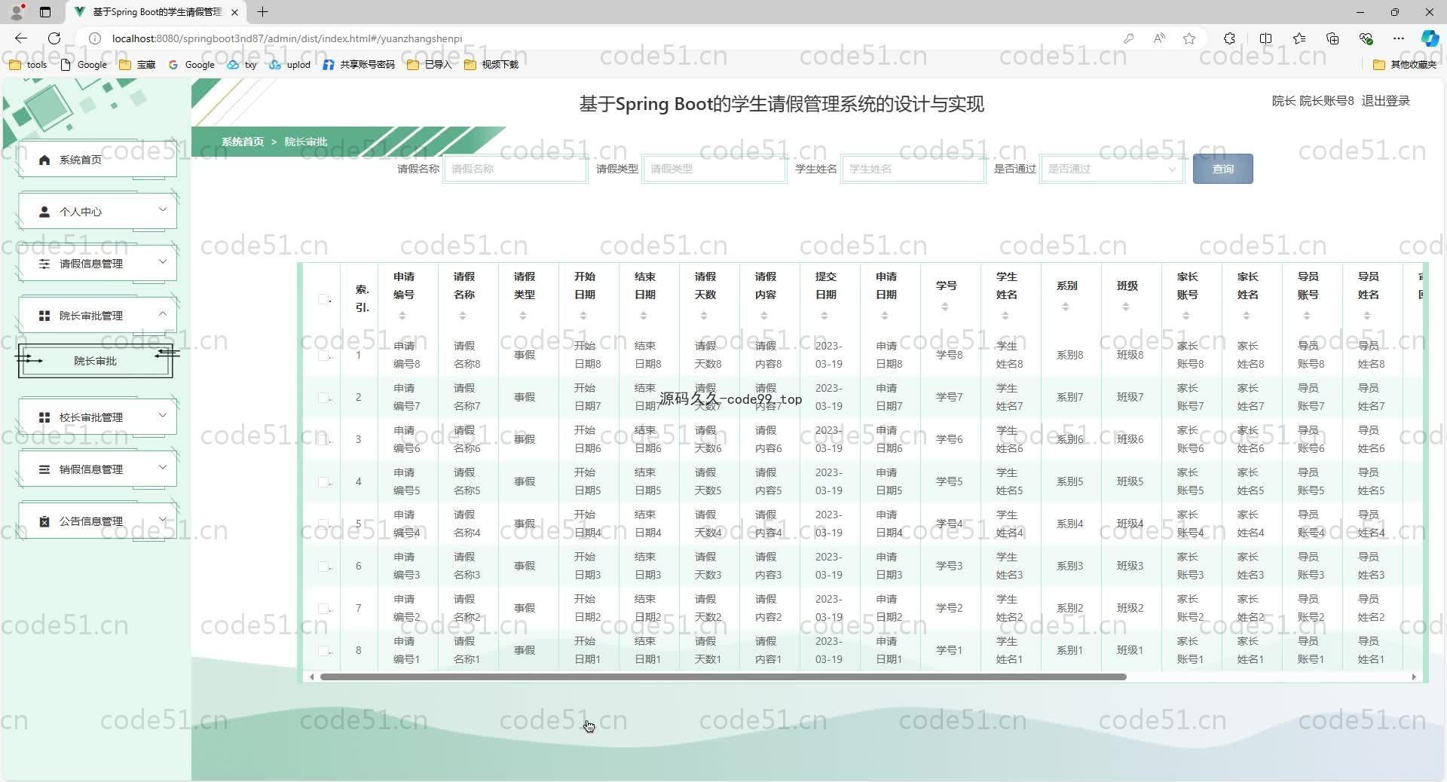Sort by 请假名称 column arrows

[x=463, y=316]
